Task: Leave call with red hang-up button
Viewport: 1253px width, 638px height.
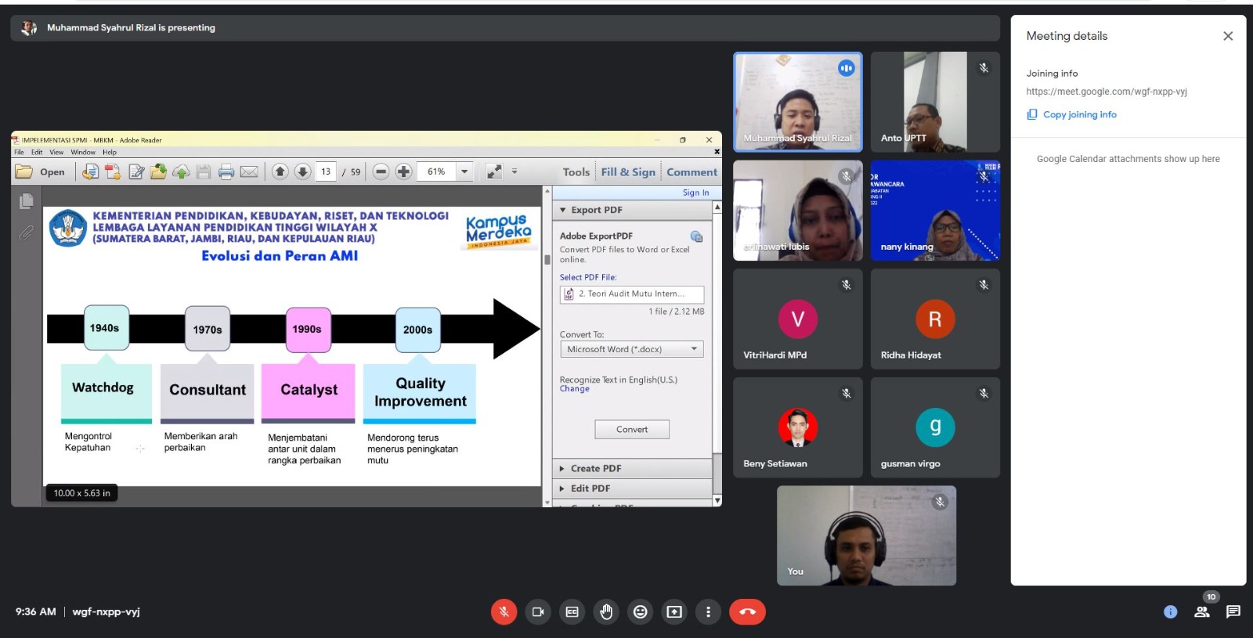Action: point(747,612)
